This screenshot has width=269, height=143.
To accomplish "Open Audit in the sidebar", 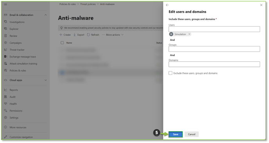I will pyautogui.click(x=13, y=97).
